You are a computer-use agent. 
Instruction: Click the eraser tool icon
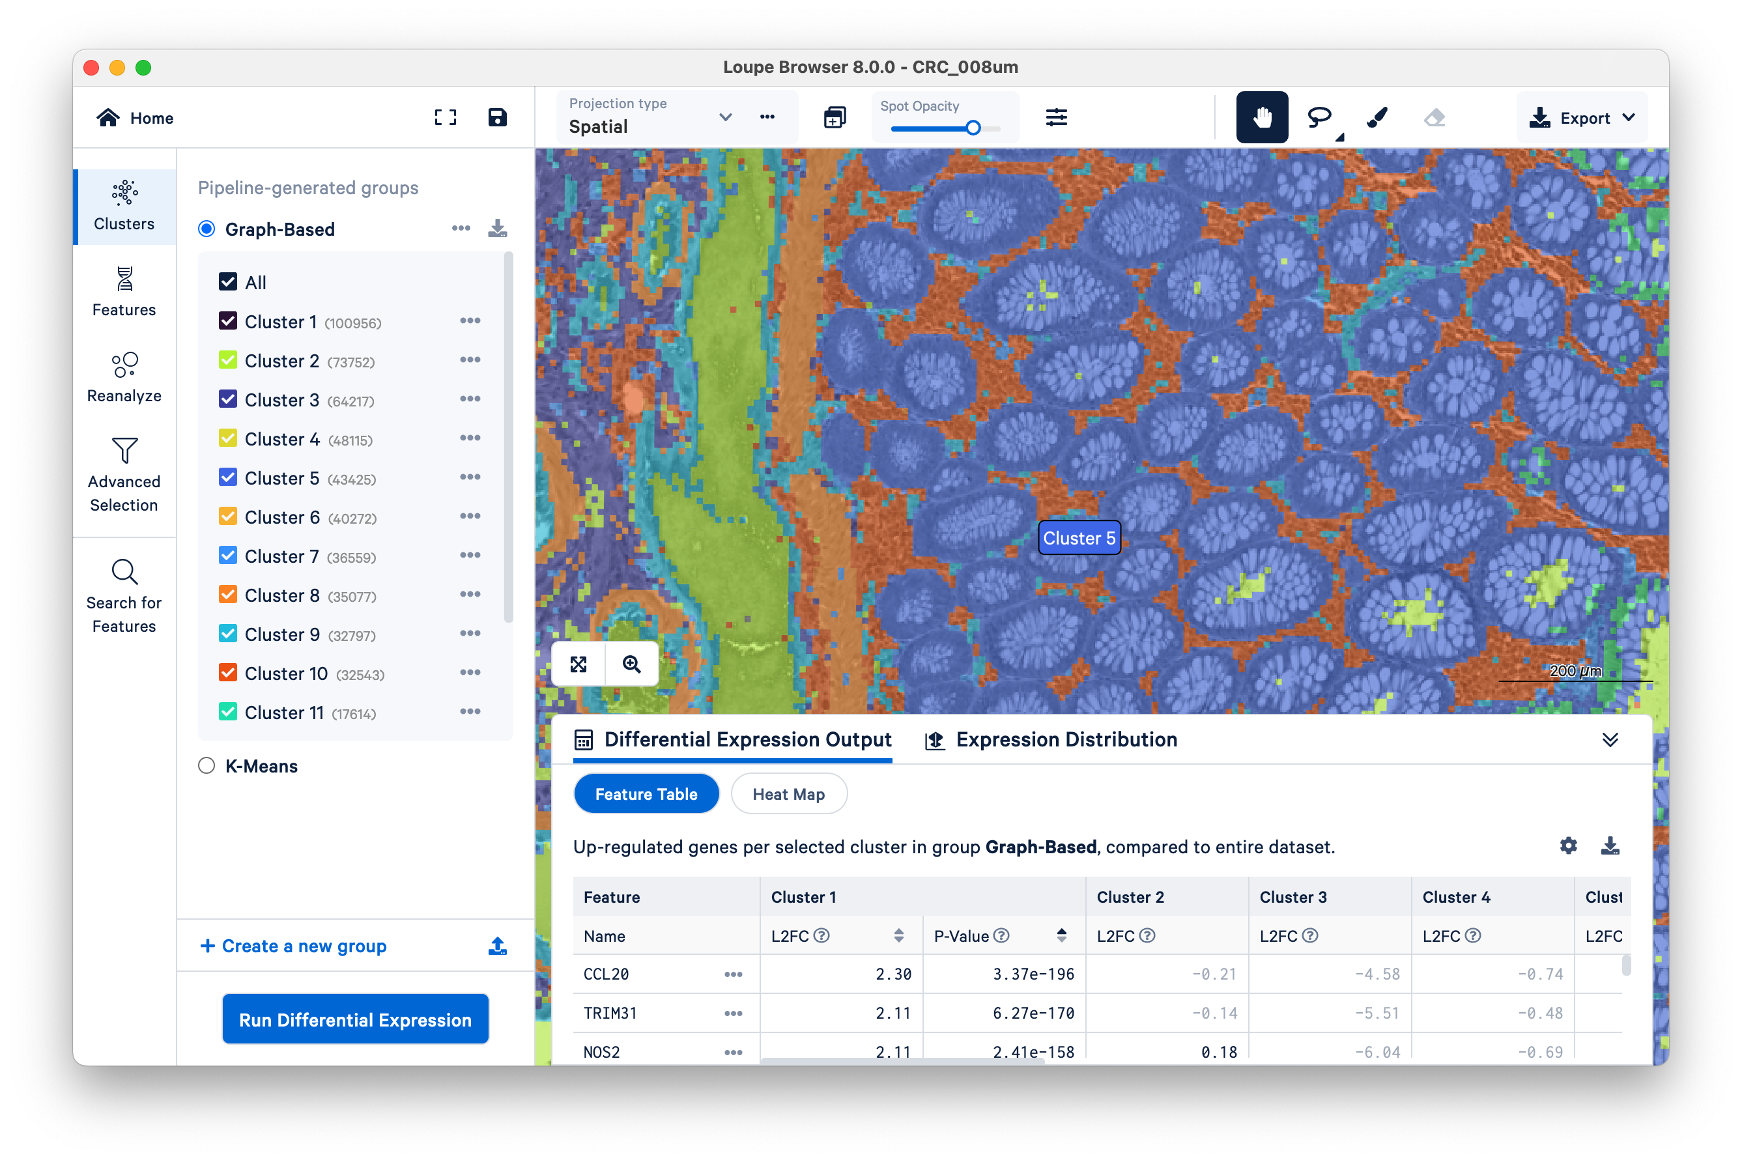(1435, 117)
